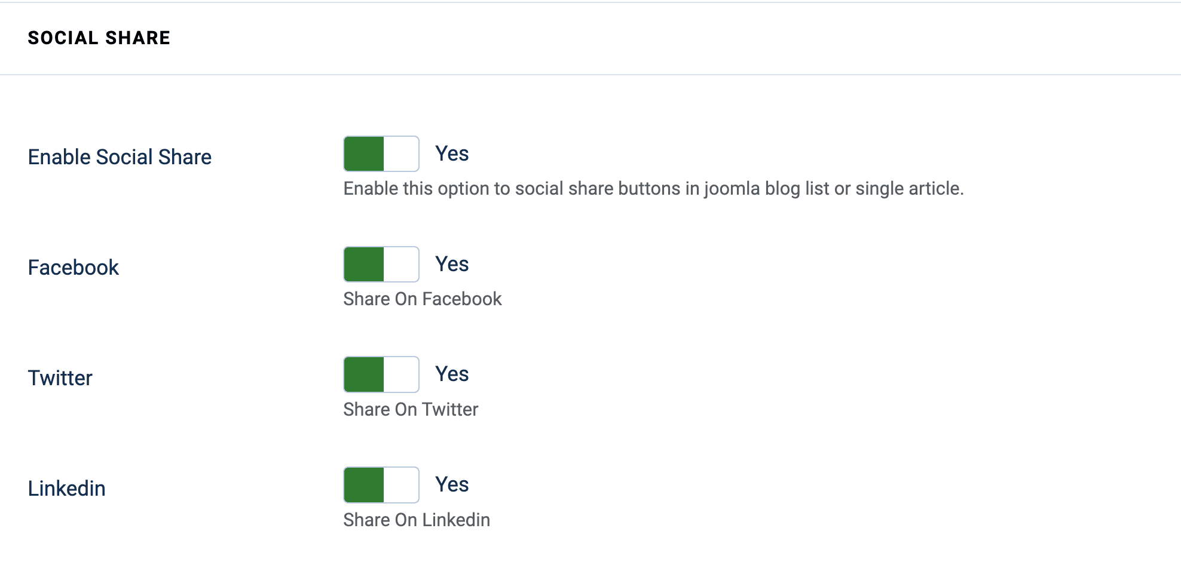
Task: Click the Linkedin setting label
Action: (x=66, y=488)
